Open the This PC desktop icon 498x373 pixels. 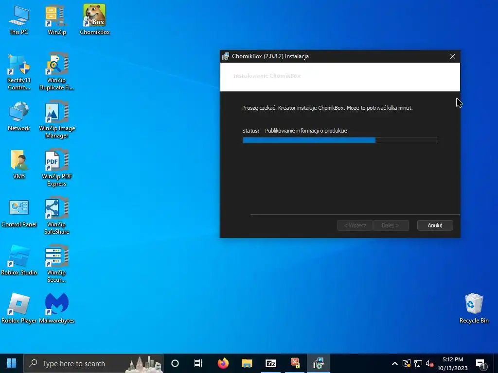pyautogui.click(x=19, y=19)
